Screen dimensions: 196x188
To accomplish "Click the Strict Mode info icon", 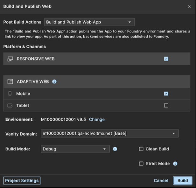I will [175, 164].
